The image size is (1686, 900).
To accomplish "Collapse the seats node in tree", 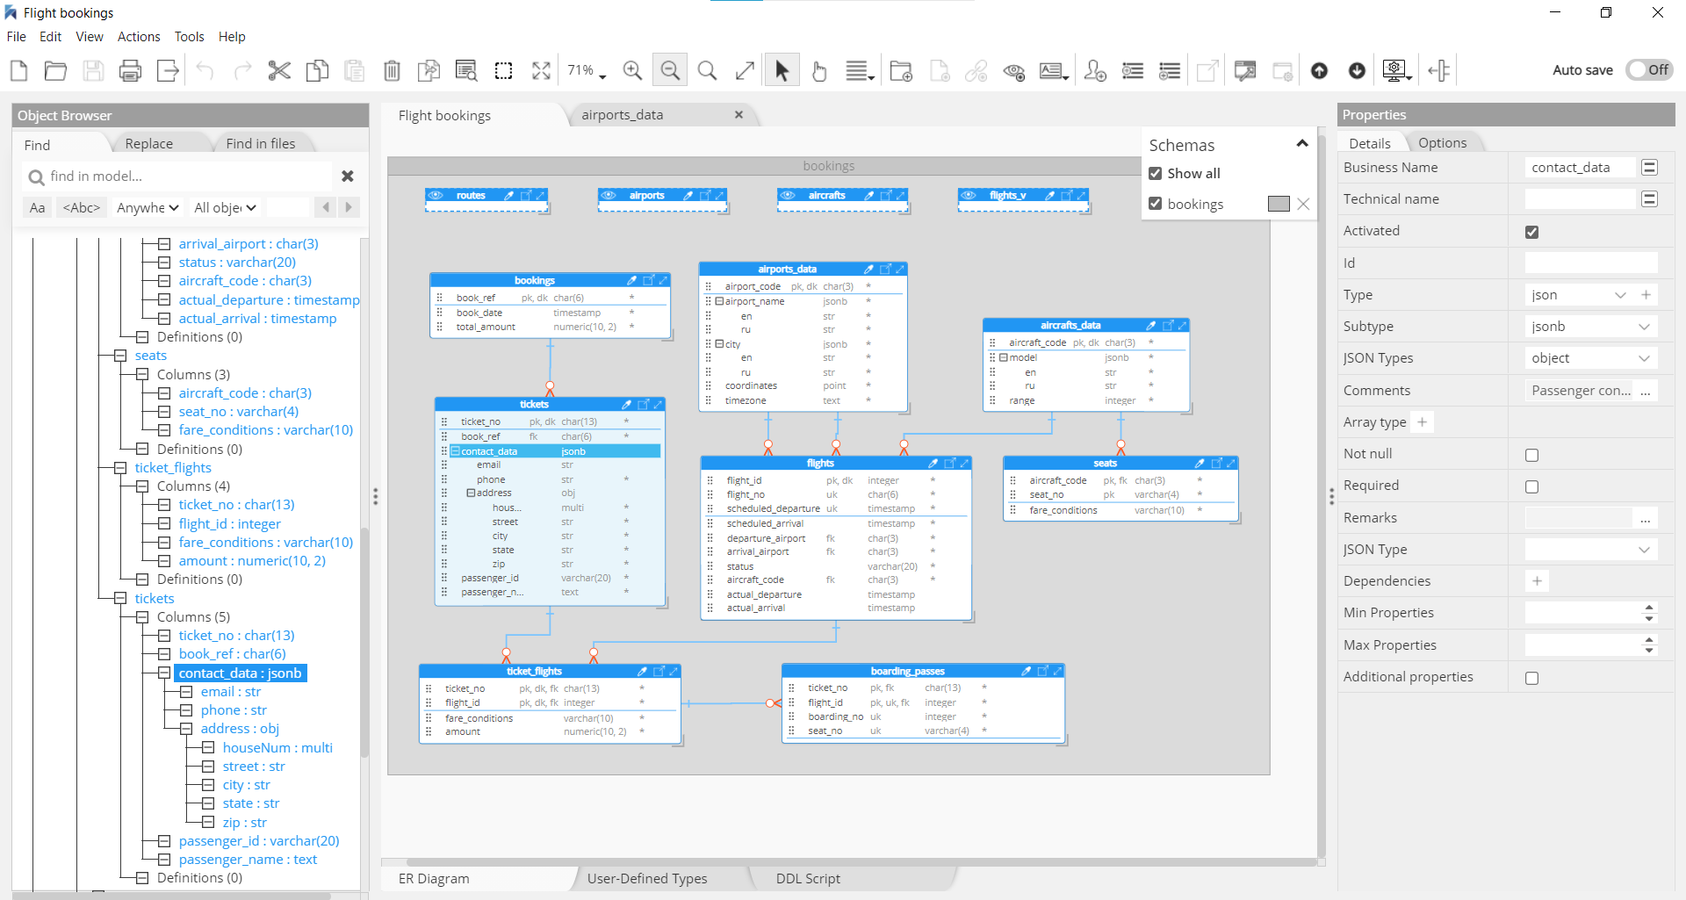I will click(x=120, y=356).
